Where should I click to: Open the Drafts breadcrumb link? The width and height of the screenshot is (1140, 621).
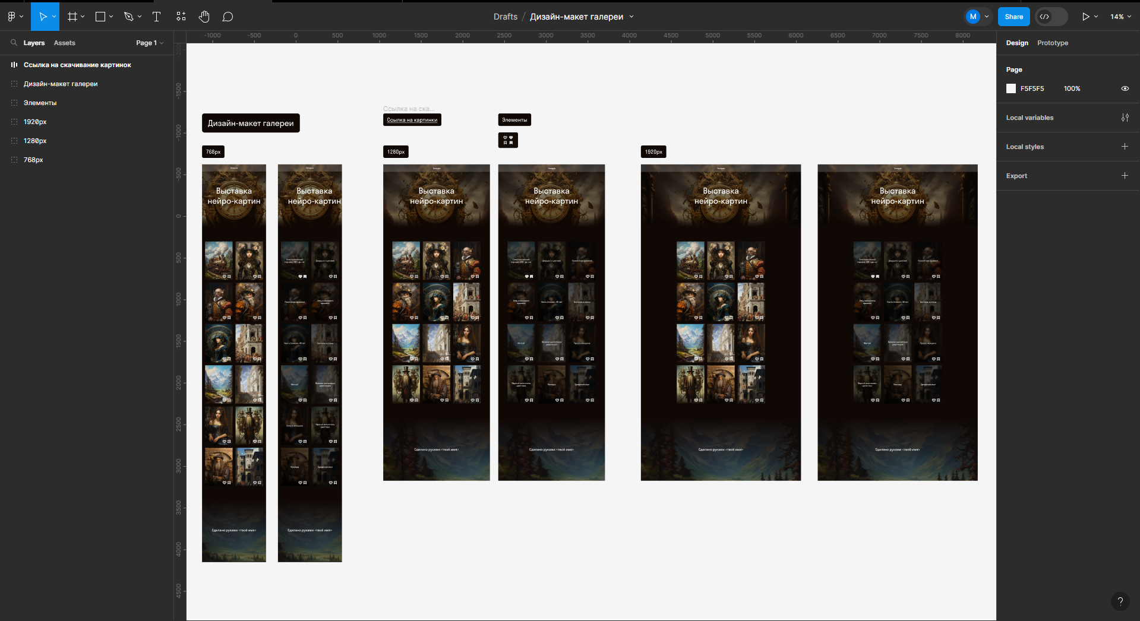tap(506, 17)
